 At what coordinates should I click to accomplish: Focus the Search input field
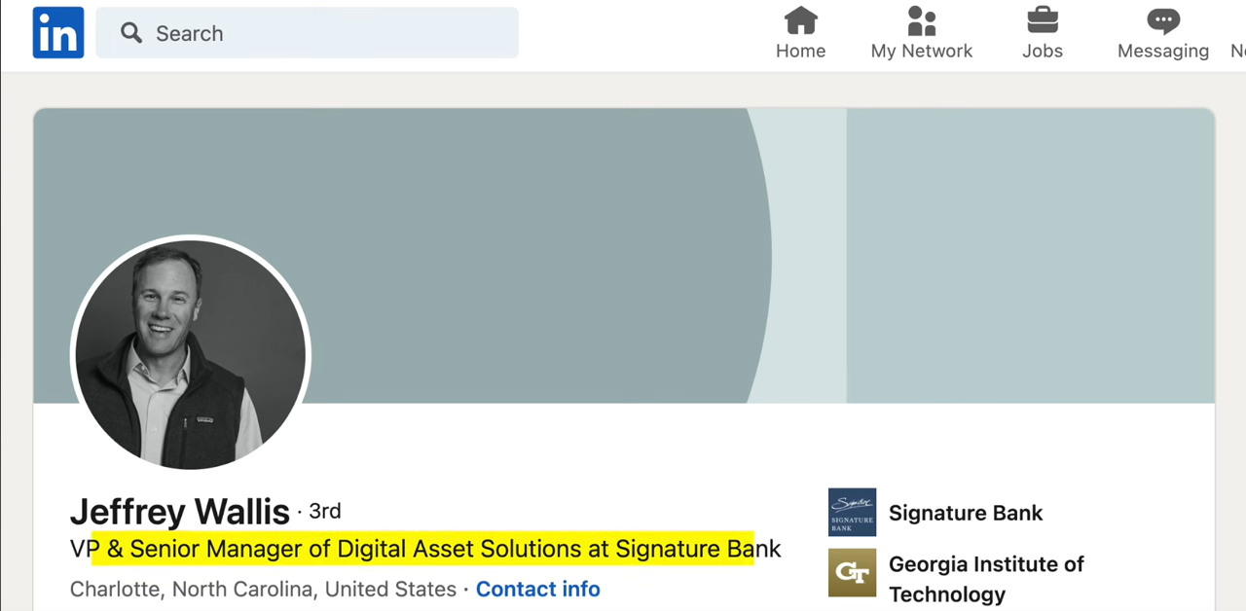point(307,33)
